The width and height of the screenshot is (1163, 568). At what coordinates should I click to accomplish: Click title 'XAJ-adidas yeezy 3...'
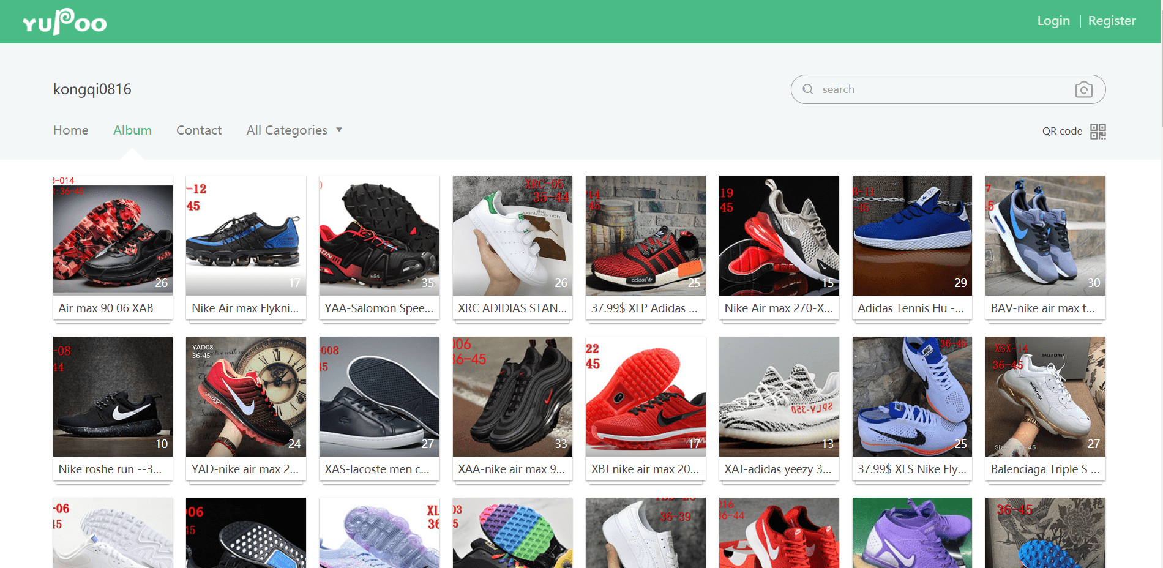[778, 469]
